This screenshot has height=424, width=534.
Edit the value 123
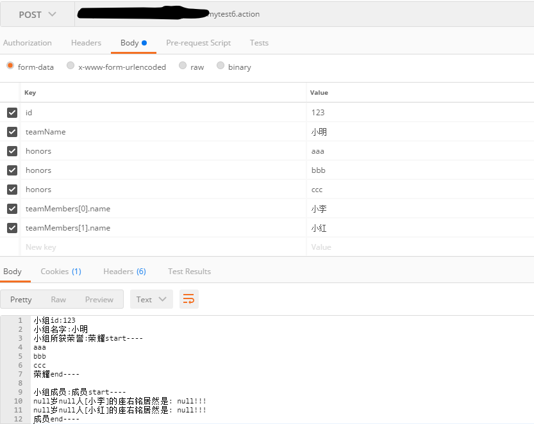421,113
